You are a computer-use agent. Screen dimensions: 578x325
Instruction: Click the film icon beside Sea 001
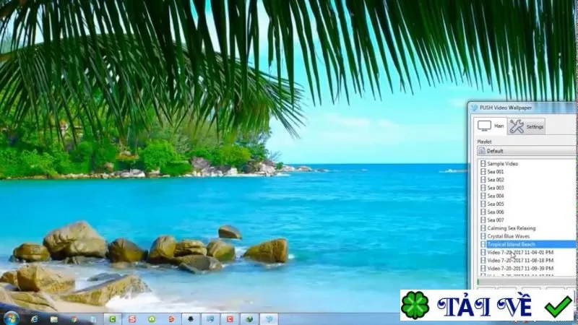coord(483,171)
